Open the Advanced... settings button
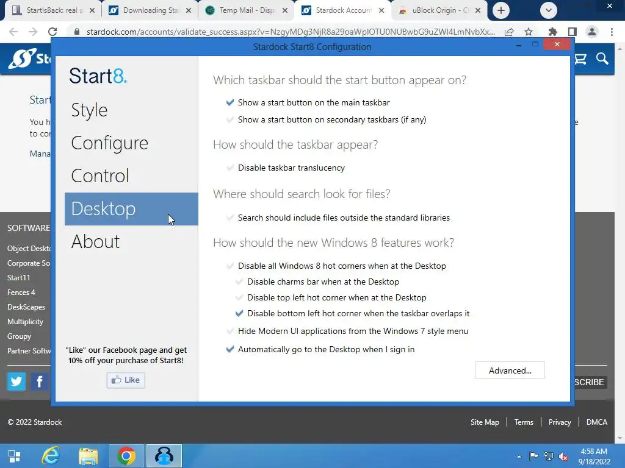This screenshot has height=468, width=625. pos(510,370)
